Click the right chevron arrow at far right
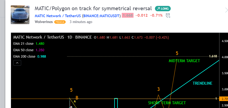This screenshot has height=108, width=228. pos(226,10)
